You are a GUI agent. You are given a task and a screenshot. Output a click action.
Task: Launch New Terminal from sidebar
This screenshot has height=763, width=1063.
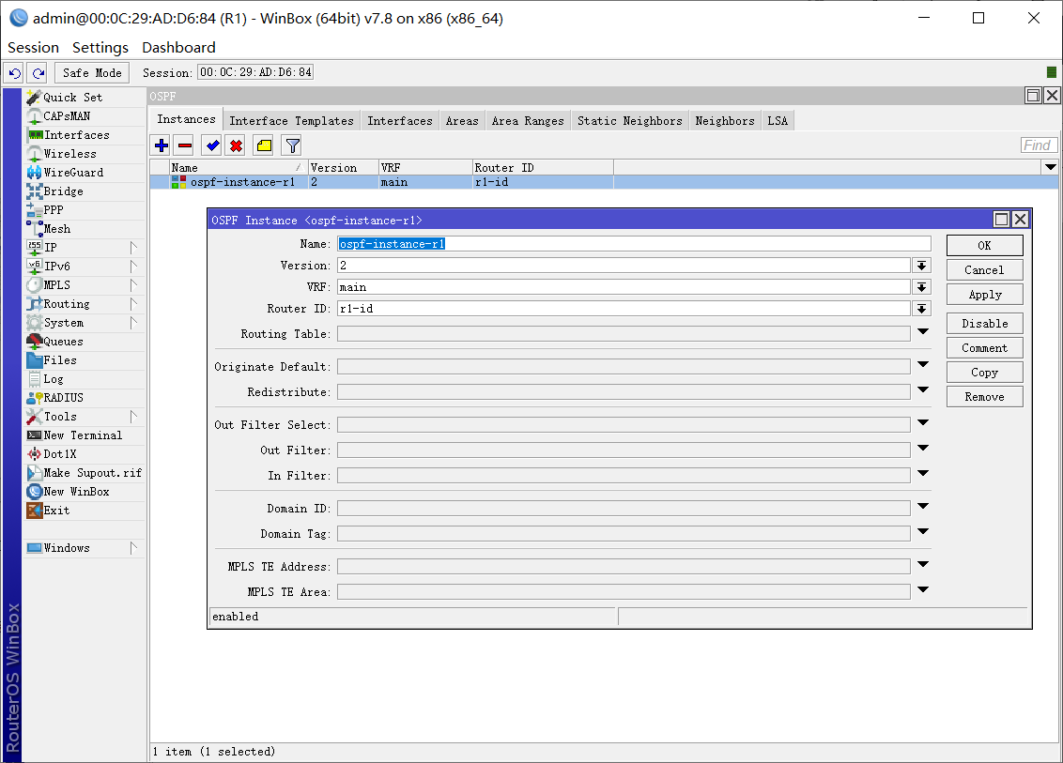pyautogui.click(x=85, y=435)
